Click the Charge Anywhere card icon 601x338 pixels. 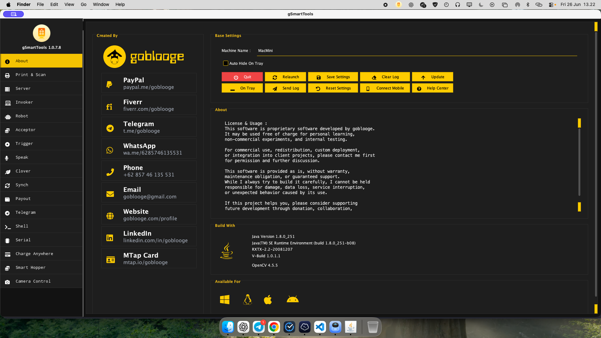8,254
